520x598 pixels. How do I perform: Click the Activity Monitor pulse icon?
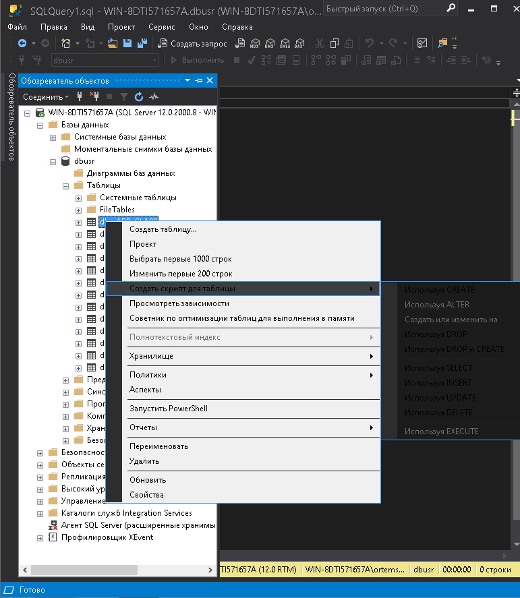coord(154,97)
